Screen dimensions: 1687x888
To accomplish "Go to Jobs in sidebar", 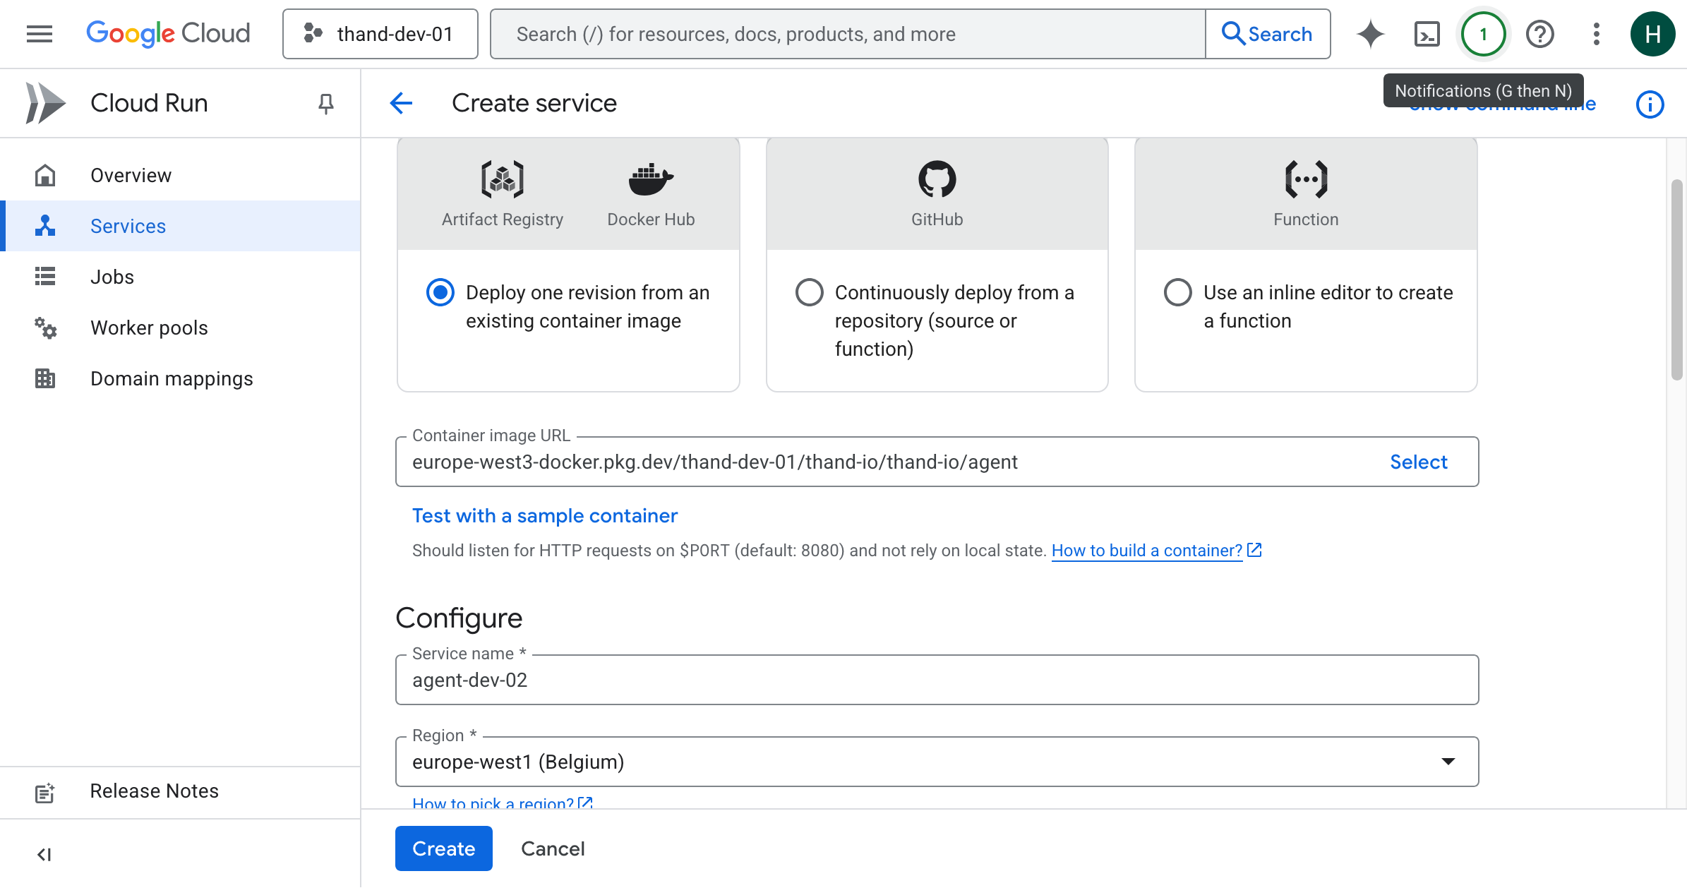I will [x=112, y=277].
